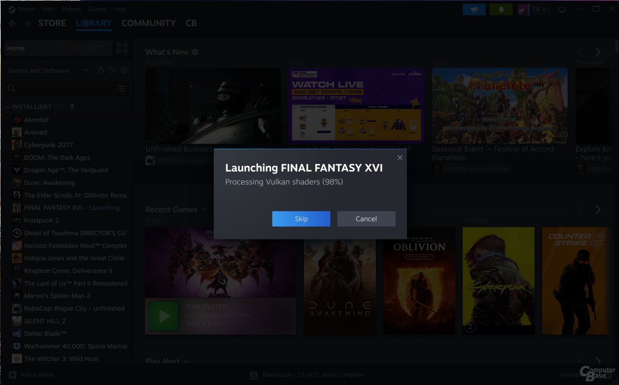
Task: Open the Counter-Strike 2 game cover
Action: pyautogui.click(x=575, y=281)
